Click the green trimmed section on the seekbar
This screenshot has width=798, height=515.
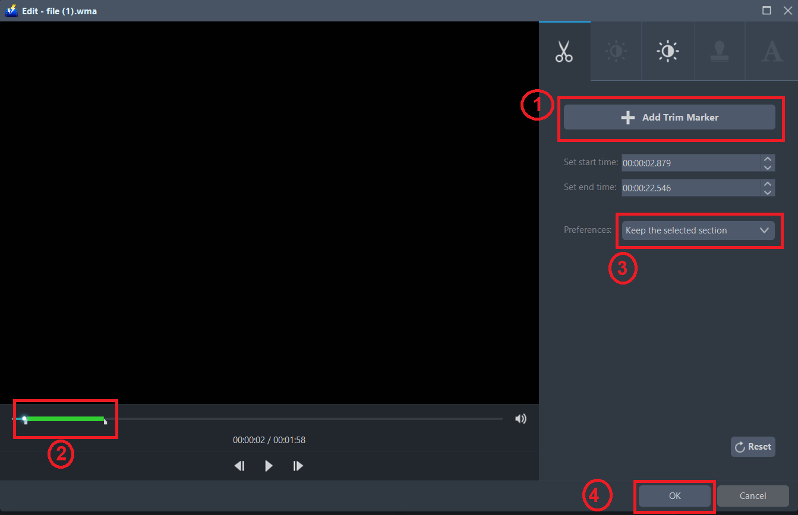point(65,419)
